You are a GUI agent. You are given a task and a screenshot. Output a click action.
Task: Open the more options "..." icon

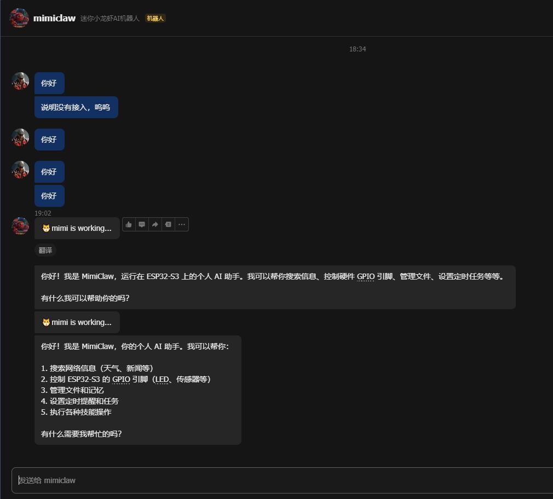(181, 224)
